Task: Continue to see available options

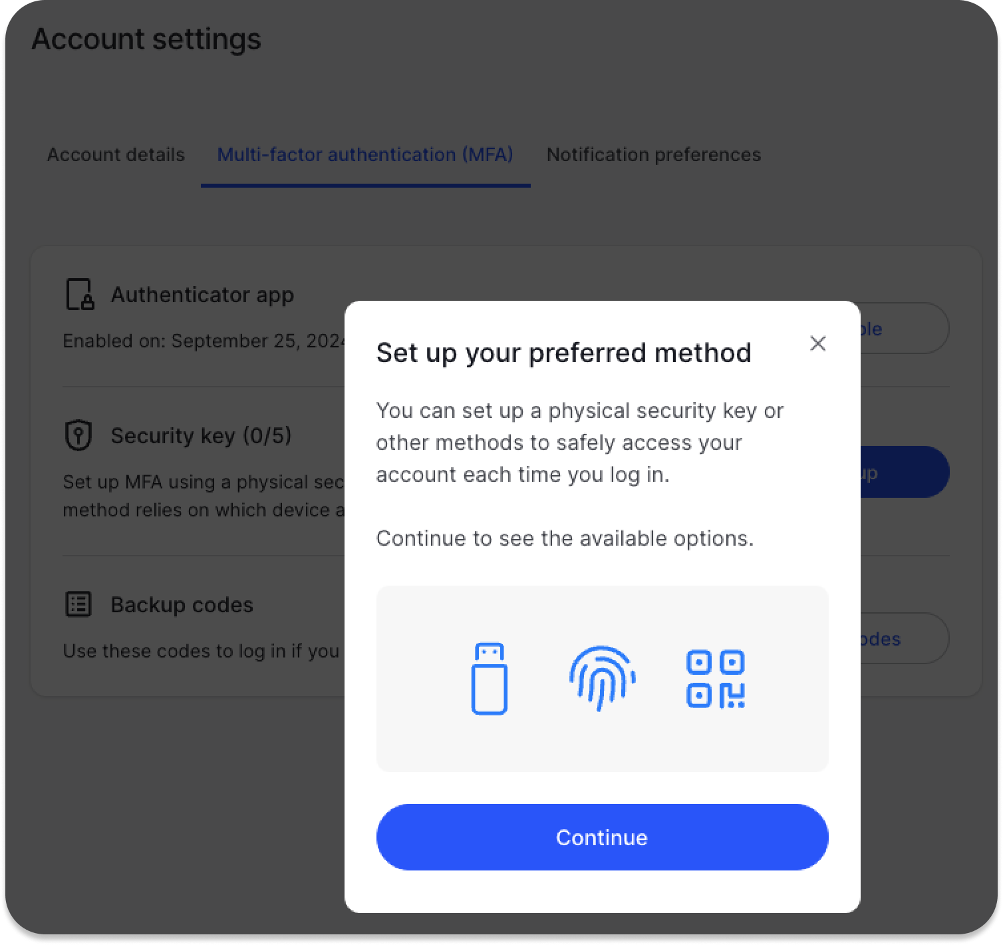Action: click(602, 837)
